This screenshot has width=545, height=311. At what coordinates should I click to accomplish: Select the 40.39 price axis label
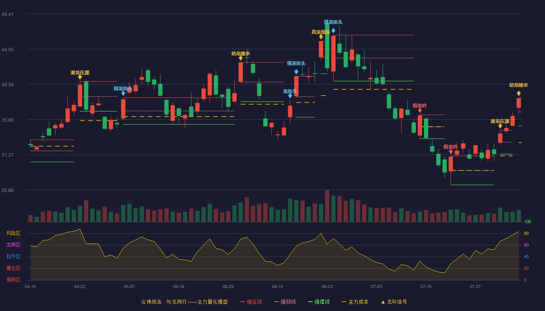[7, 85]
